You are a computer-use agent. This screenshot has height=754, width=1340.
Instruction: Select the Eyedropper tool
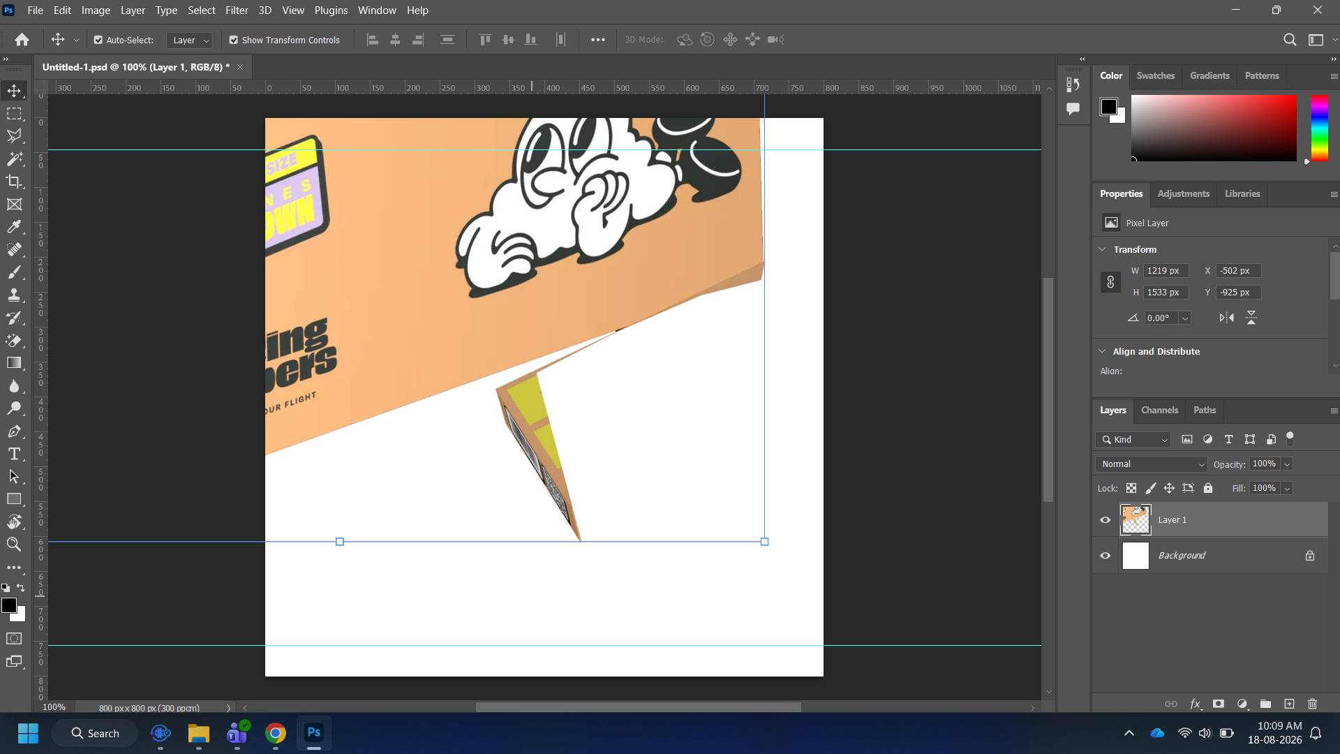pyautogui.click(x=14, y=227)
